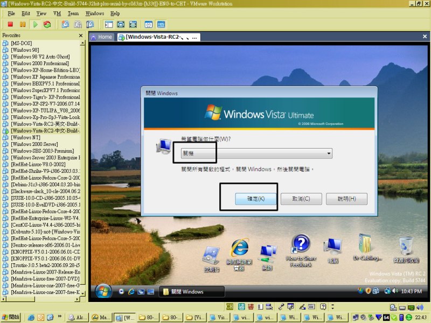Suspend the VM using the orange pause icon
Image resolution: width=431 pixels, height=323 pixels.
click(x=23, y=24)
